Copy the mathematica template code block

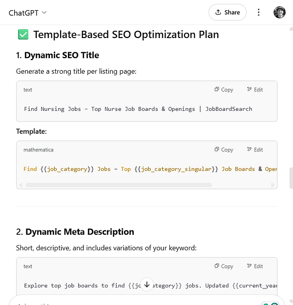point(224,150)
